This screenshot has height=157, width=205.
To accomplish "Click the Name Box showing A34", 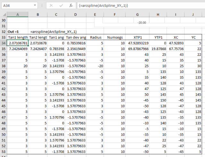I will (16, 5).
